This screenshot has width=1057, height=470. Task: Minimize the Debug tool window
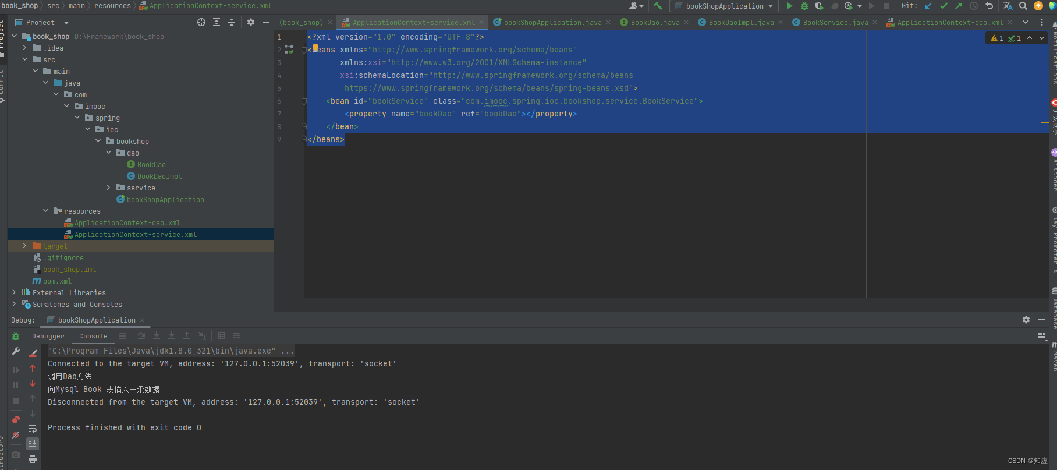click(1041, 320)
